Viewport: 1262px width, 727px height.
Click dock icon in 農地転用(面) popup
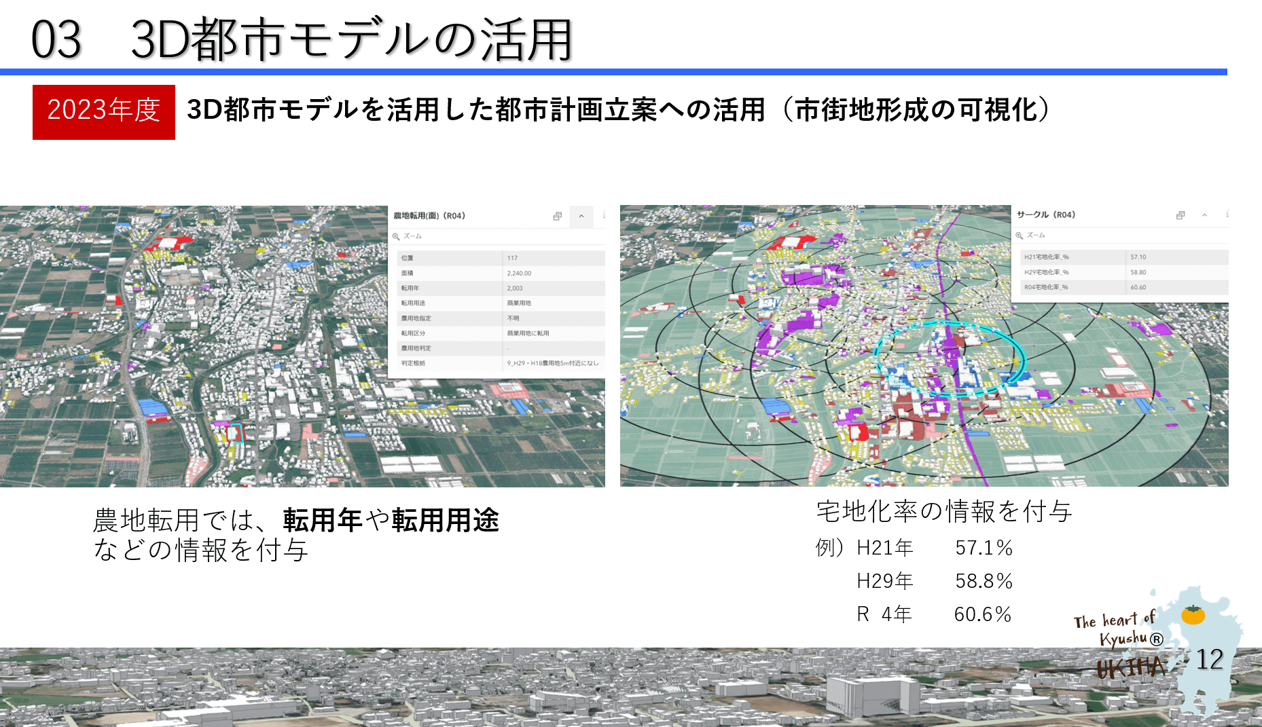tap(557, 216)
